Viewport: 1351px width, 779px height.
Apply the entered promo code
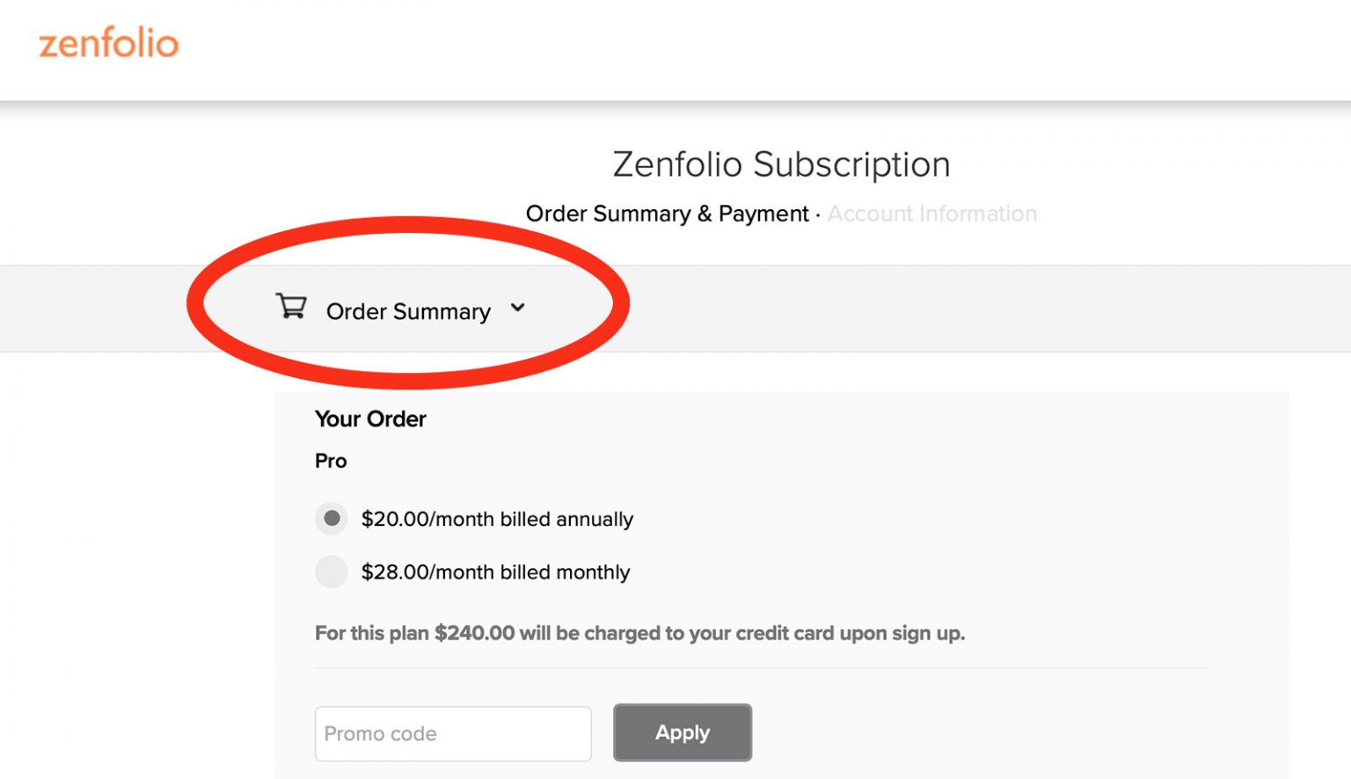point(683,732)
